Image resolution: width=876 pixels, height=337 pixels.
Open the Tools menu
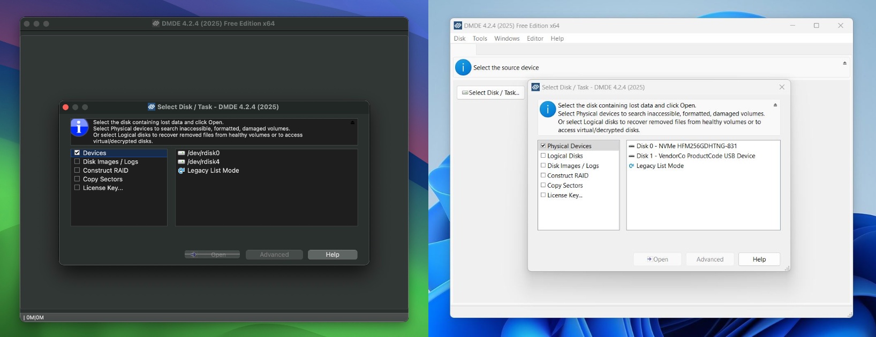tap(480, 39)
